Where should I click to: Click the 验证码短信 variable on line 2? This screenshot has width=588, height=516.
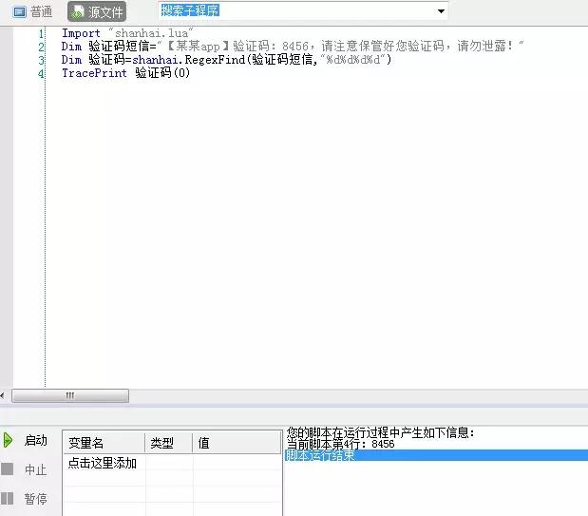[120, 47]
